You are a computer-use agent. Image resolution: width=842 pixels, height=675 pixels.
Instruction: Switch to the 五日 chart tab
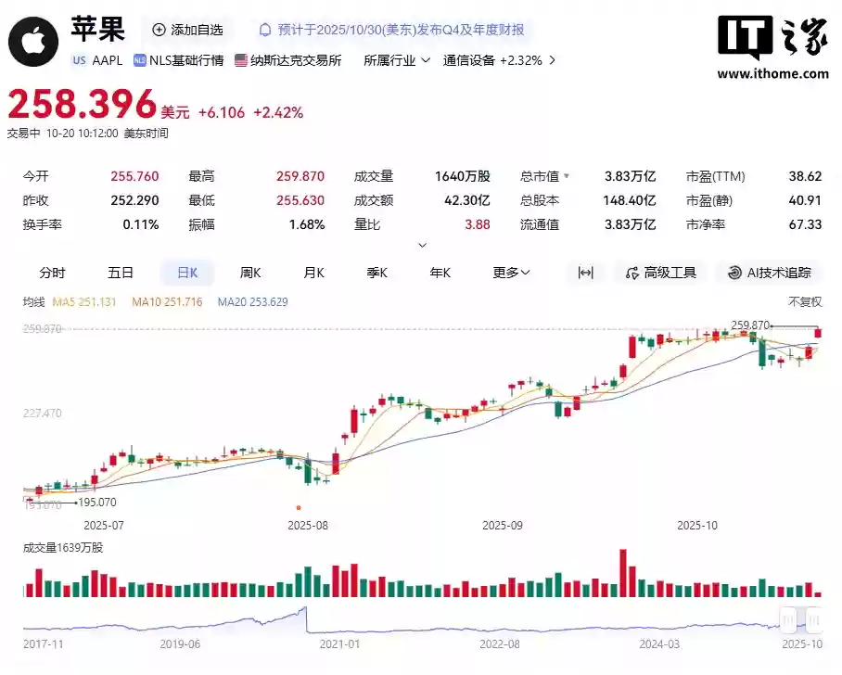pyautogui.click(x=121, y=273)
